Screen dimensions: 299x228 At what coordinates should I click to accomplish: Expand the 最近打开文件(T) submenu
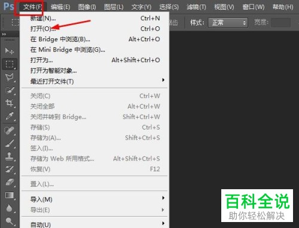tap(94, 81)
